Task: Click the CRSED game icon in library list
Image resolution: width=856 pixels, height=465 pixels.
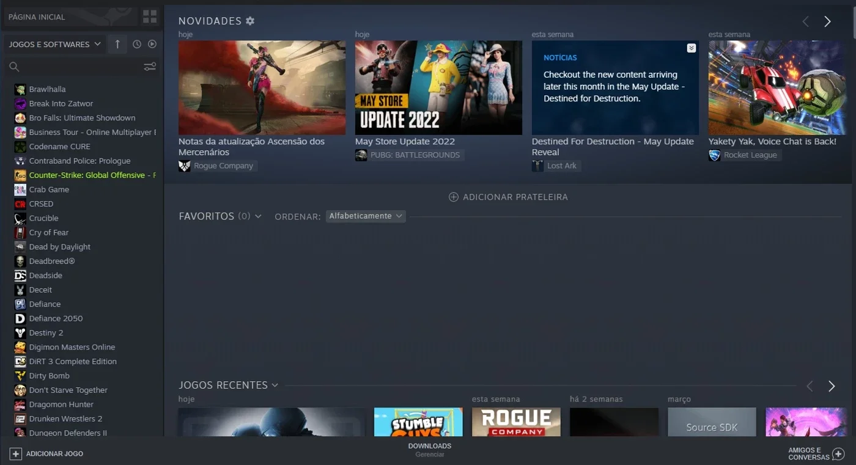Action: (x=20, y=204)
